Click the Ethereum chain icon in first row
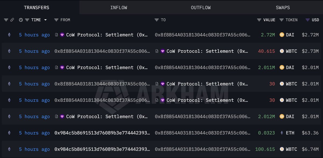 point(9,35)
